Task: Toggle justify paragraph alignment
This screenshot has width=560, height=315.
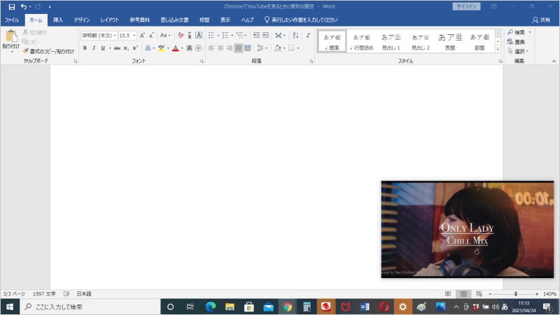Action: point(239,48)
